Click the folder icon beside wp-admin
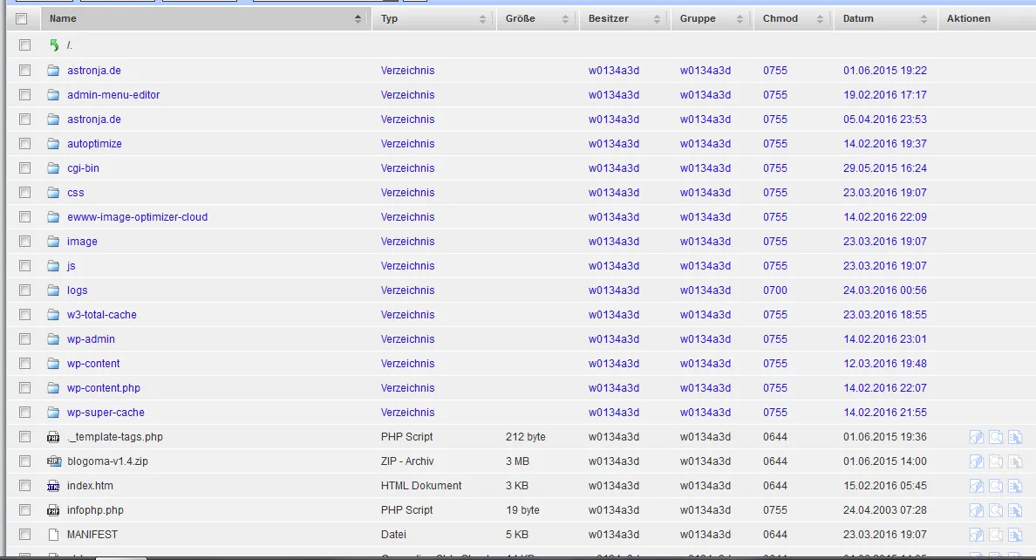This screenshot has height=560, width=1036. (x=53, y=339)
